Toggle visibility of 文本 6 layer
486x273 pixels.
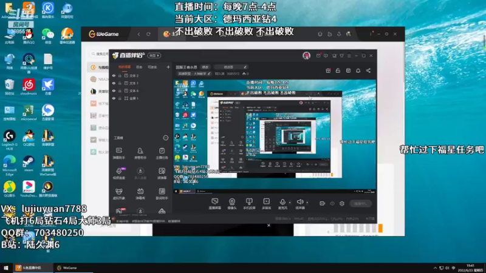[x=114, y=90]
